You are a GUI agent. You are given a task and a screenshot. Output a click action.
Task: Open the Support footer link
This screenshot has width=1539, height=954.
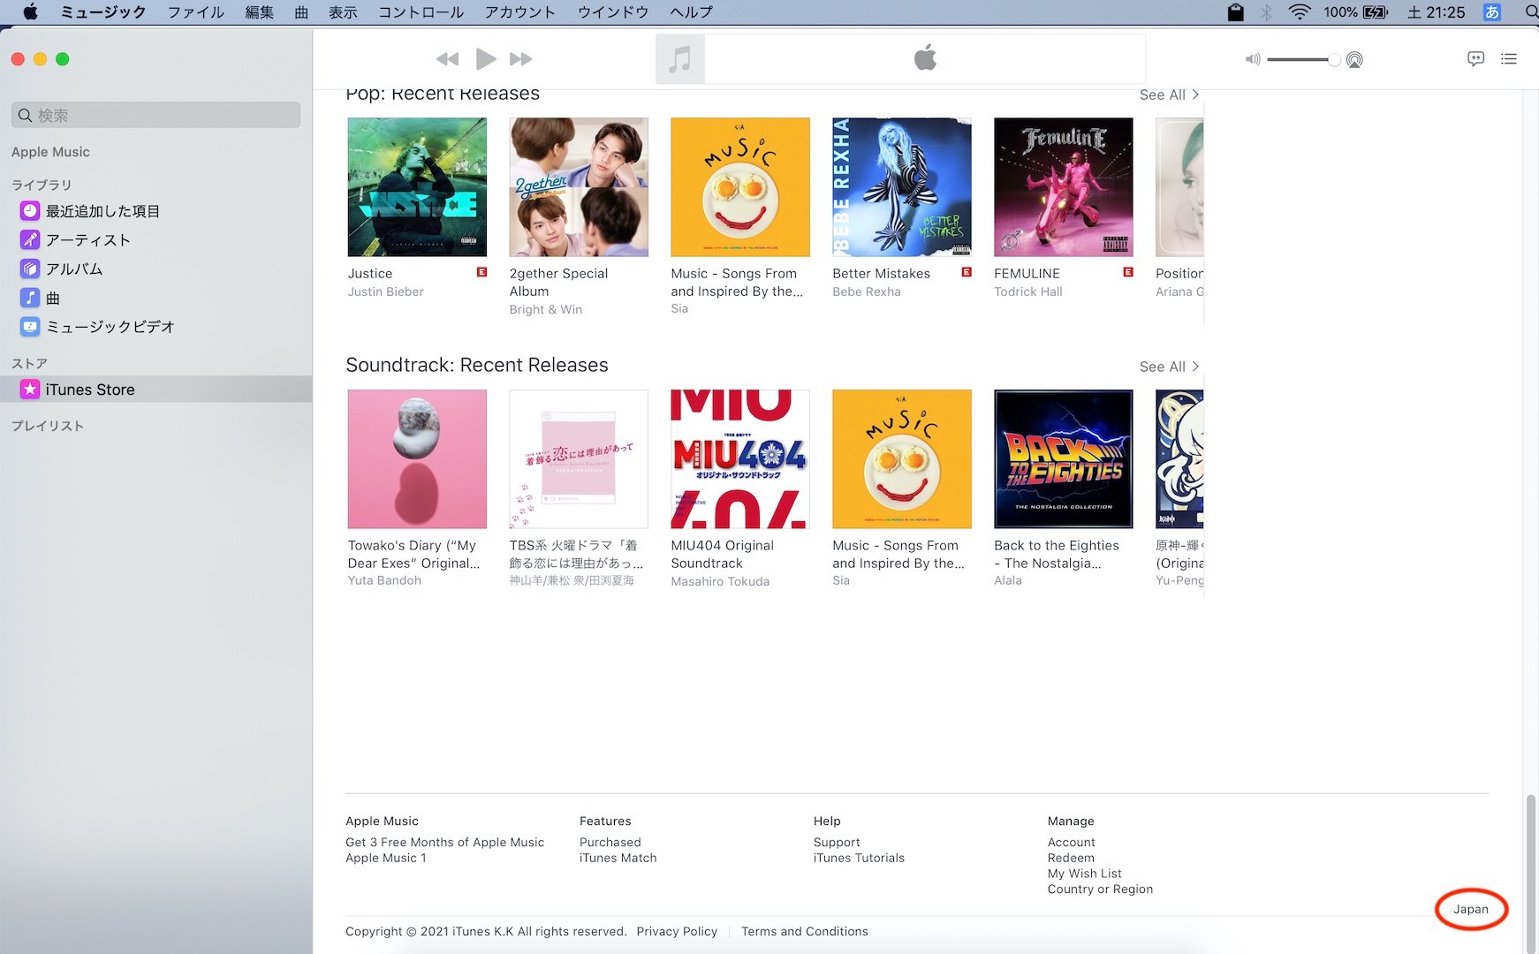pos(837,843)
